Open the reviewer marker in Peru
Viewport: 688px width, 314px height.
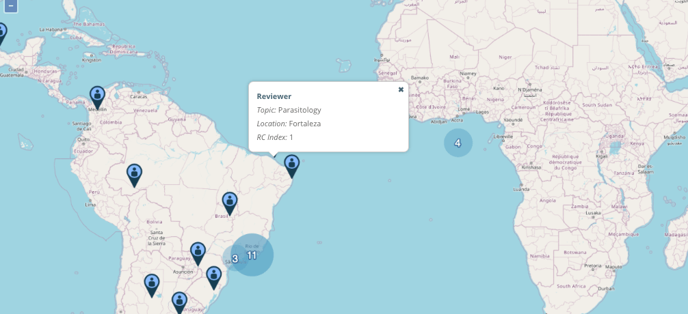coord(134,175)
